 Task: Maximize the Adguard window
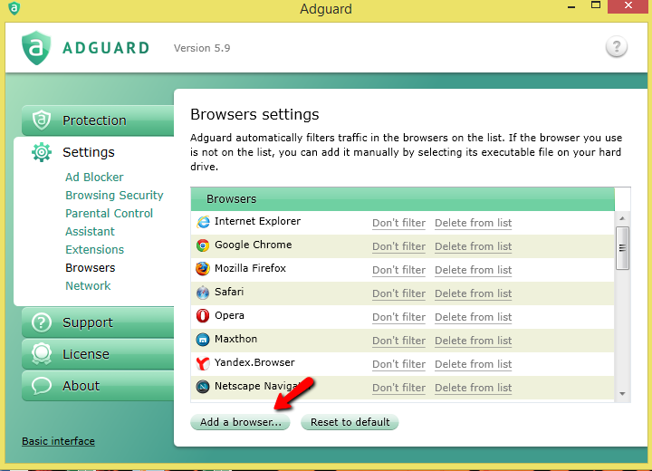[x=596, y=5]
